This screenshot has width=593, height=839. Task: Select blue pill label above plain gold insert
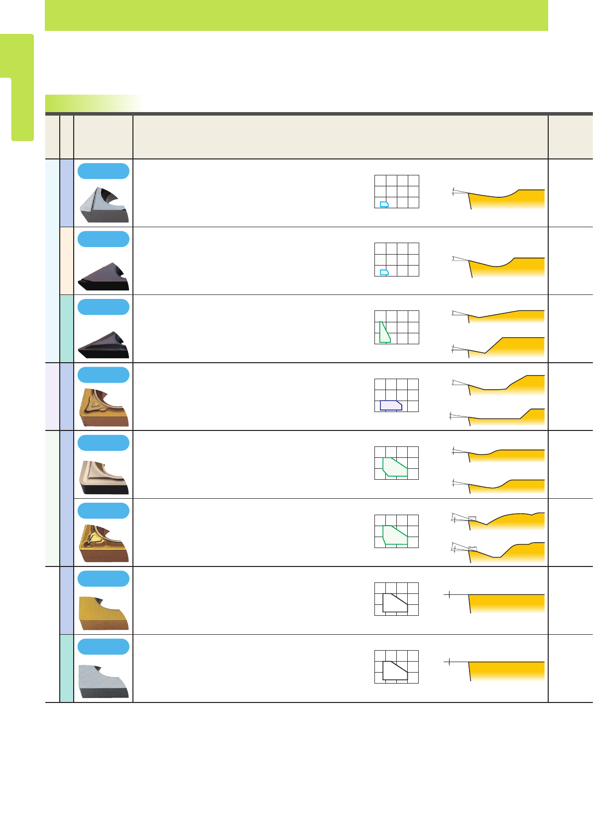coord(104,578)
